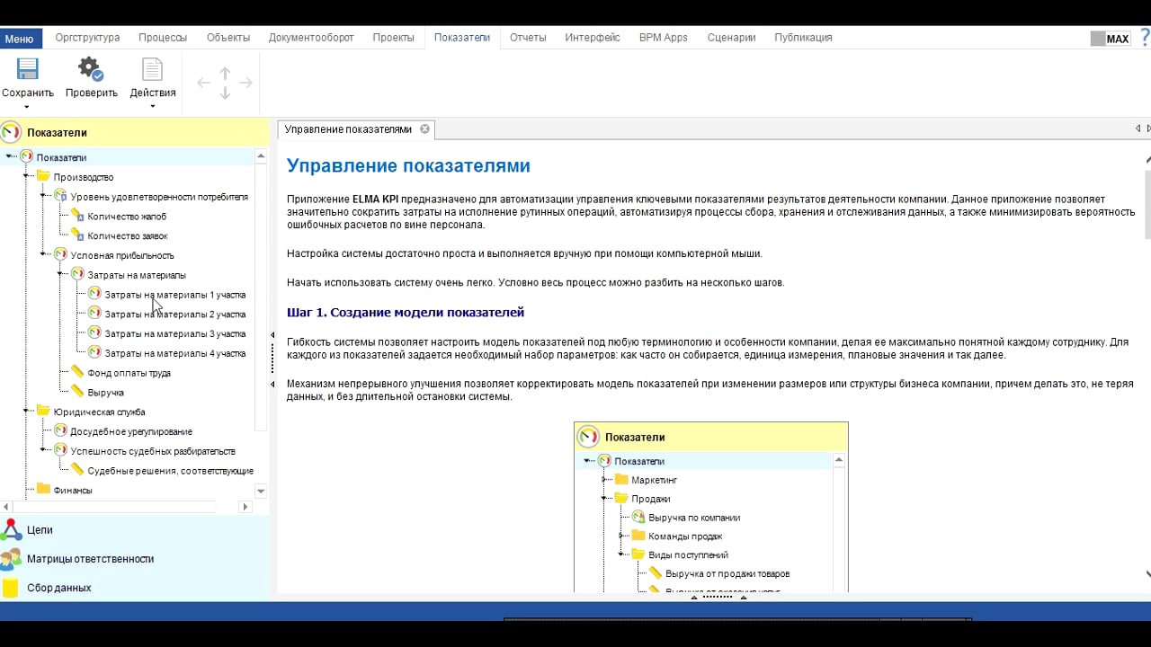Click the icon of Фонд оплаты труда
This screenshot has width=1151, height=647.
77,372
